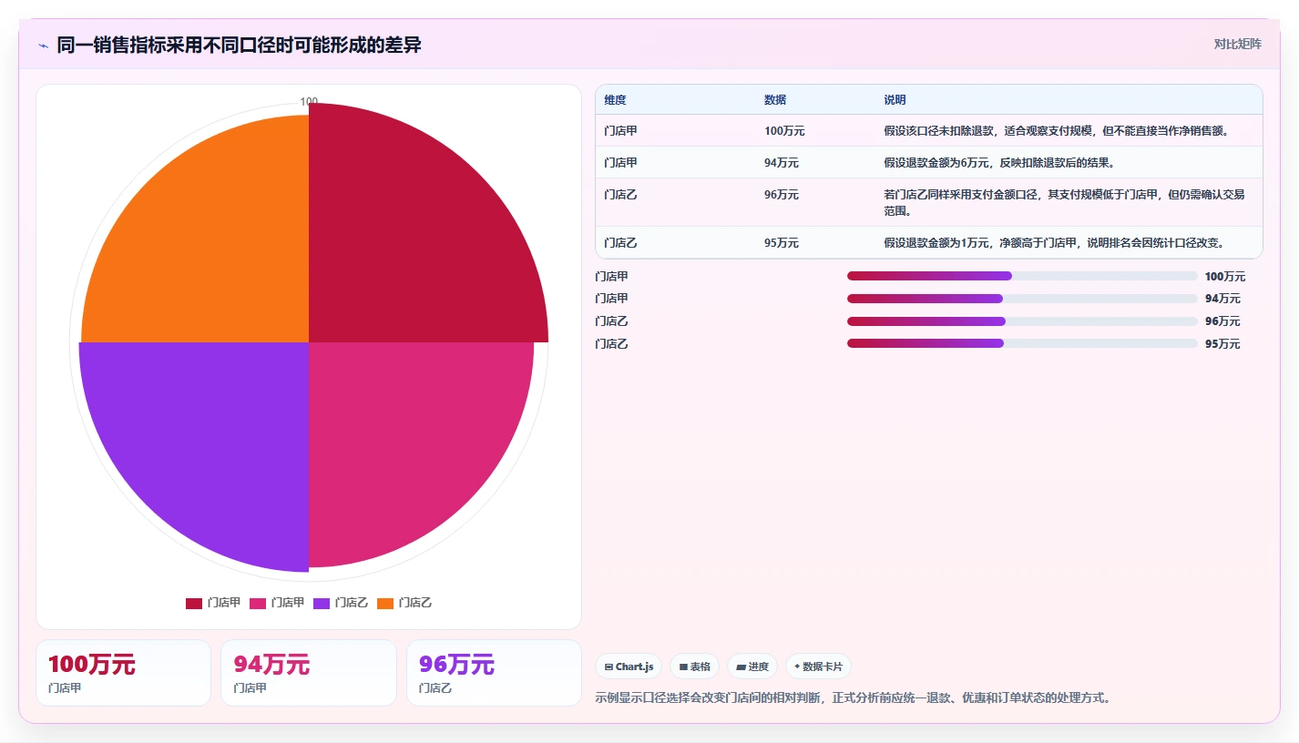Click the 100万元 progress bar
This screenshot has height=743, width=1299.
1022,276
